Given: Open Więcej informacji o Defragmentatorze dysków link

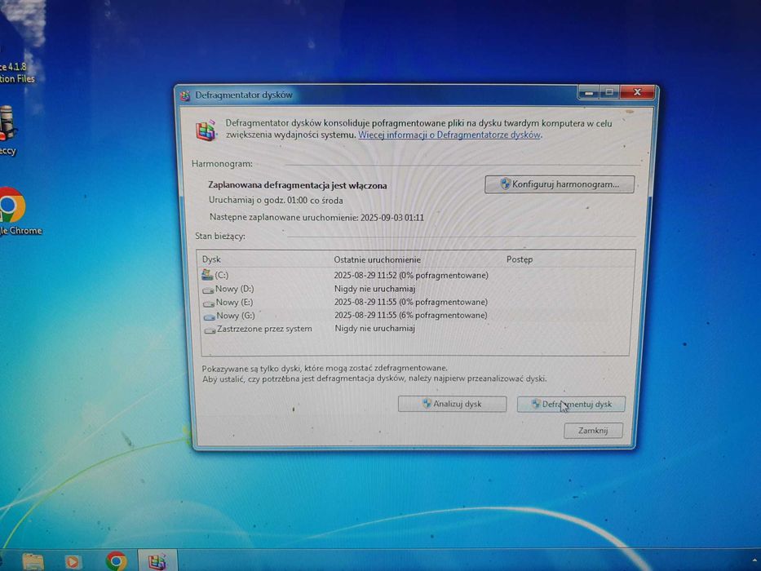Looking at the screenshot, I should 449,135.
